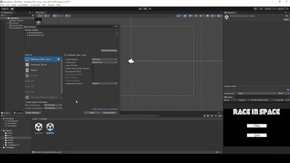Open the undo history icon in the top toolbar

click(256, 9)
